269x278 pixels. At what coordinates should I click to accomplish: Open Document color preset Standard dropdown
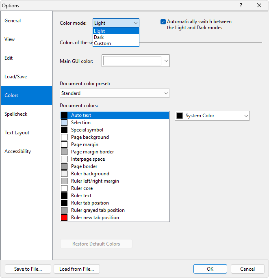click(115, 93)
